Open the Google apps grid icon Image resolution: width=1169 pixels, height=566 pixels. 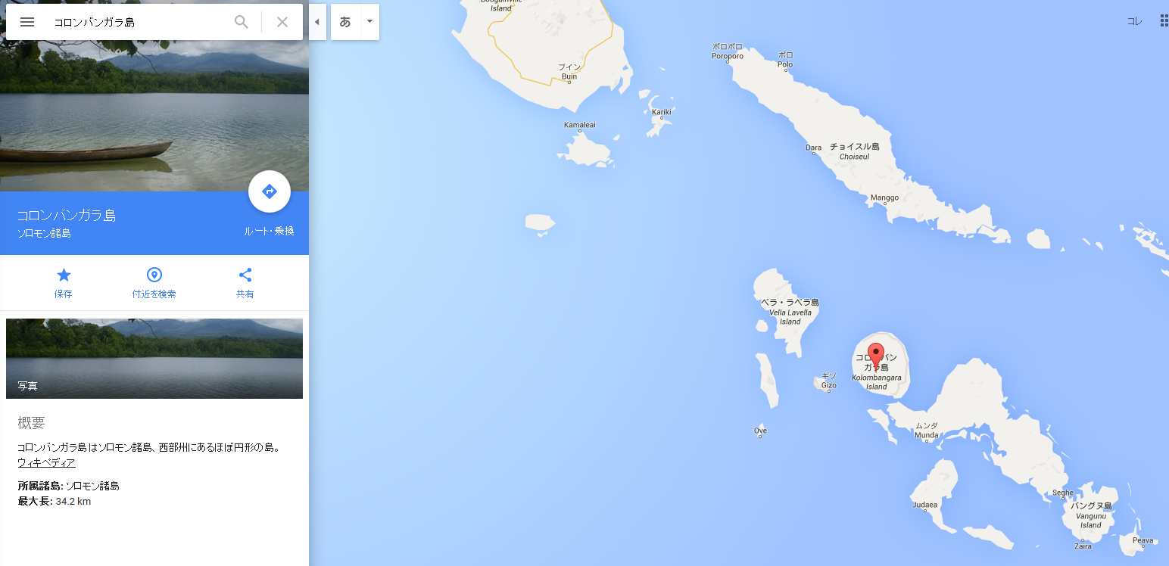tap(1164, 21)
